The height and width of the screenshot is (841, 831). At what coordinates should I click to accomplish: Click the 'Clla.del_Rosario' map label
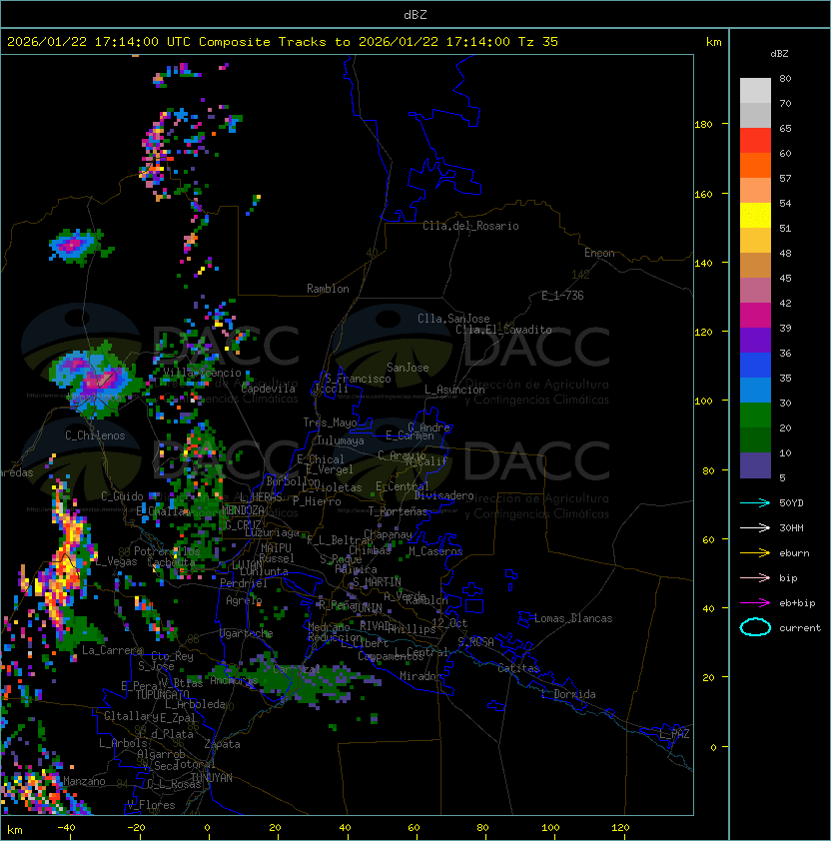tap(470, 226)
